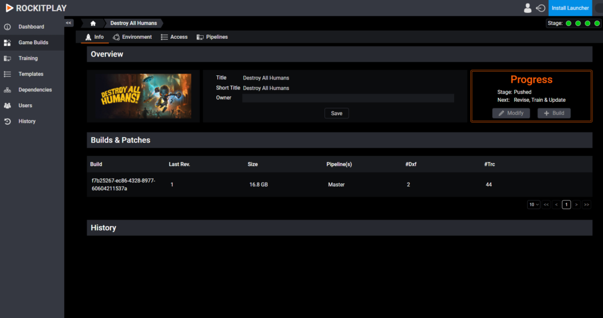Screen dimensions: 603x318
Task: Click the Game Builds sidebar icon
Action: (7, 42)
